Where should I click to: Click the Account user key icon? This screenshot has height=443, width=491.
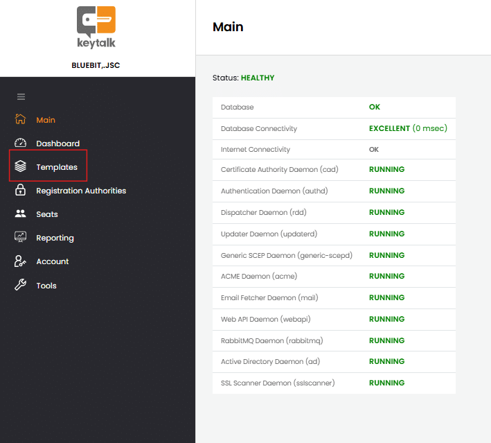pos(21,261)
